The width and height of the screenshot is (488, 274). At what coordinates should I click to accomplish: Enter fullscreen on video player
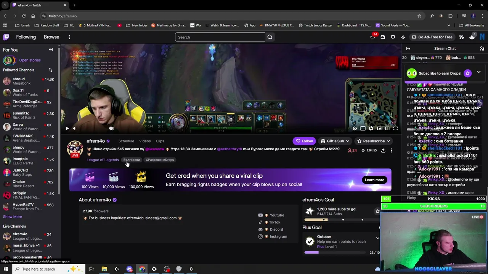coord(395,128)
